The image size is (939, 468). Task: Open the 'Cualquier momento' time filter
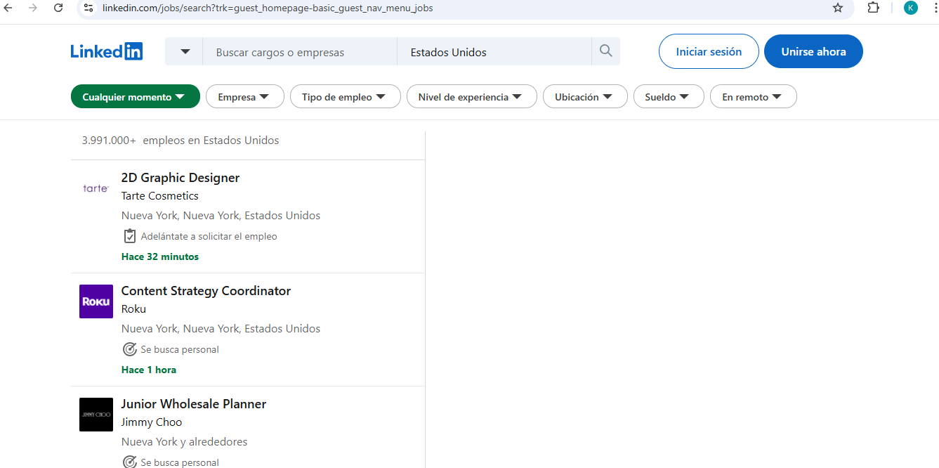pos(135,96)
